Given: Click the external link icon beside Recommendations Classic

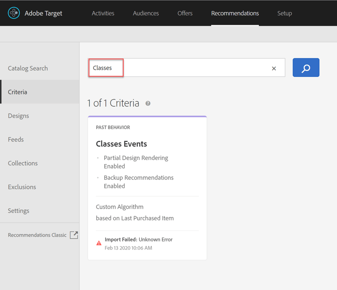Looking at the screenshot, I should click(74, 235).
